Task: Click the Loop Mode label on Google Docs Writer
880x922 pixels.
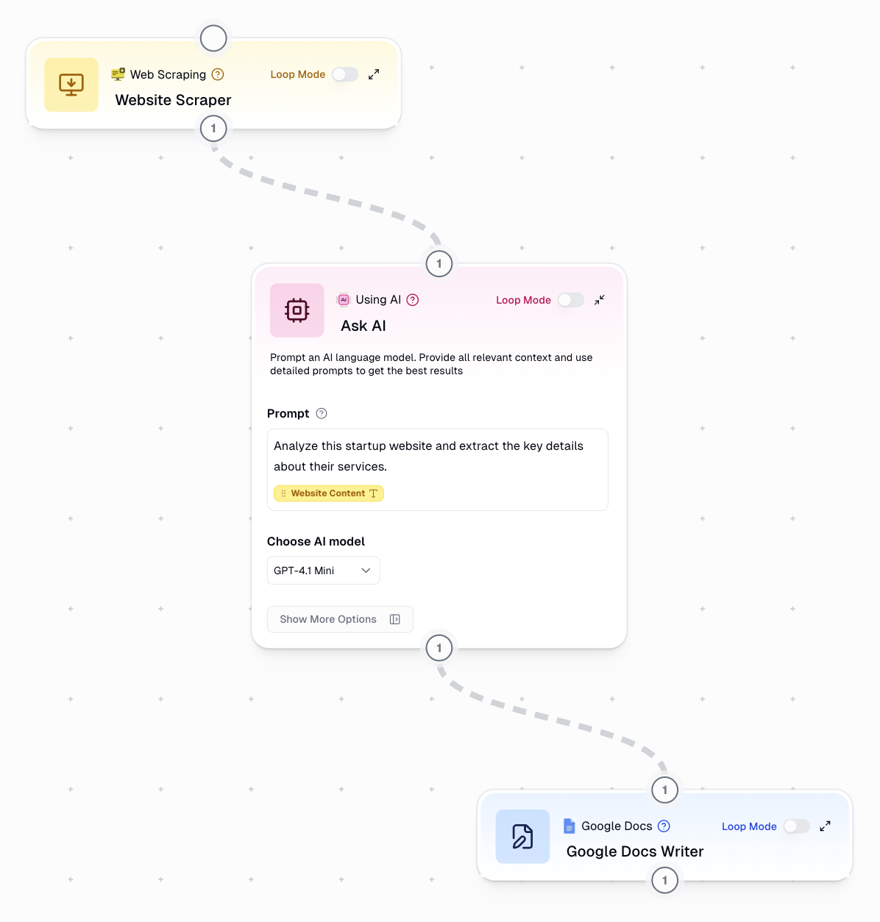Action: [x=749, y=826]
